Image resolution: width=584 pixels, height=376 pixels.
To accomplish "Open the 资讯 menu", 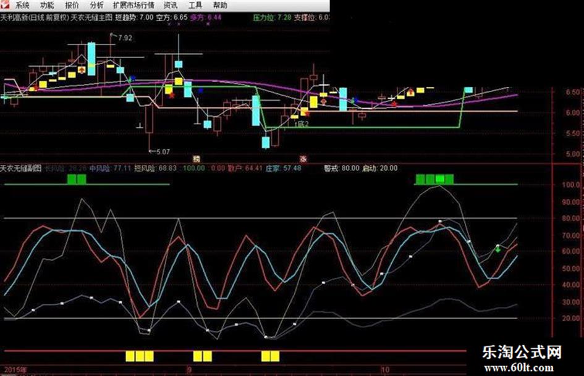I will tap(171, 5).
